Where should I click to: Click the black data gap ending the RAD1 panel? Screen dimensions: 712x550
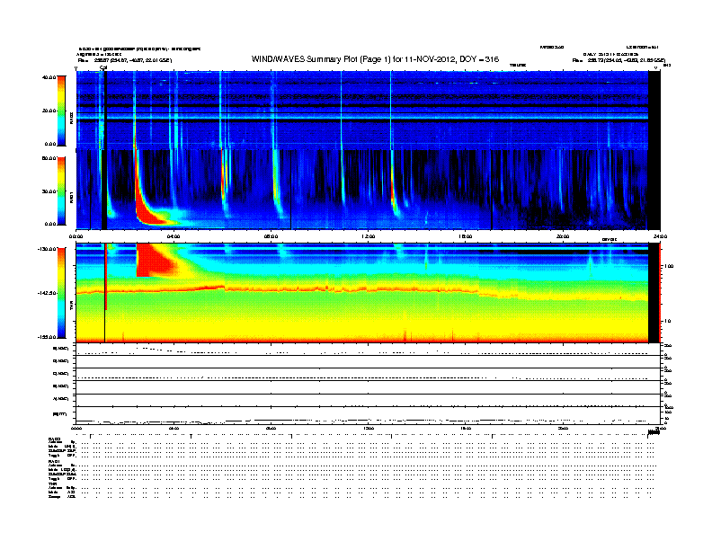[654, 190]
